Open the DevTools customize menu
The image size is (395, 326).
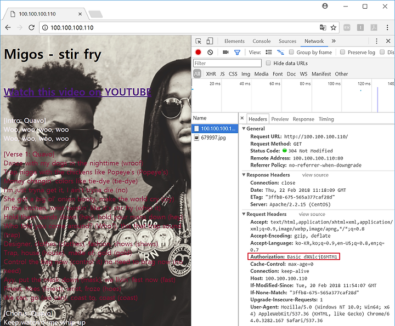(376, 41)
